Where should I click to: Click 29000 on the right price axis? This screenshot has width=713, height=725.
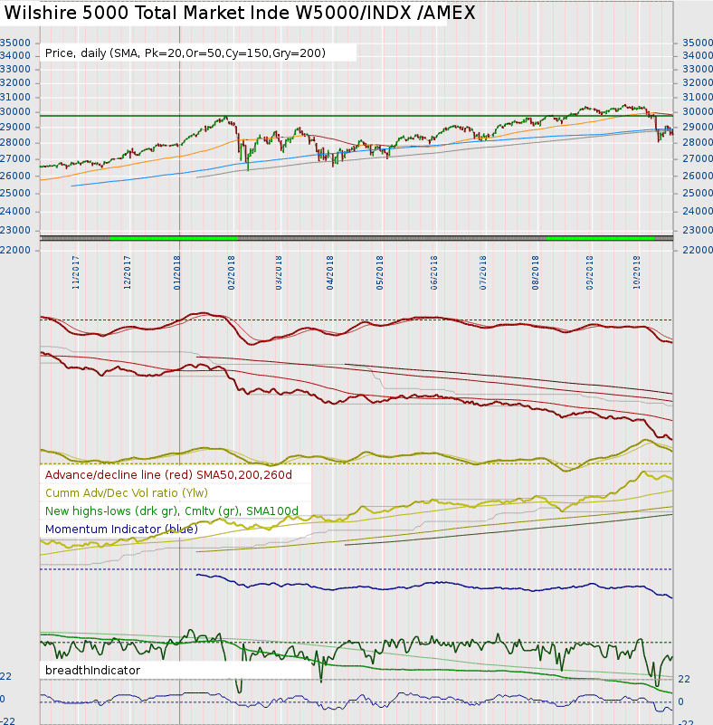(698, 127)
